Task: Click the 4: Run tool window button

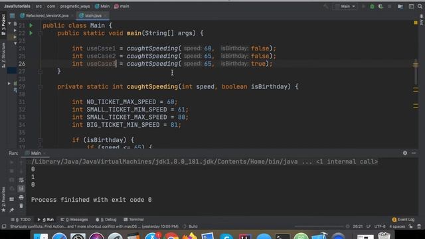Action: 46,220
